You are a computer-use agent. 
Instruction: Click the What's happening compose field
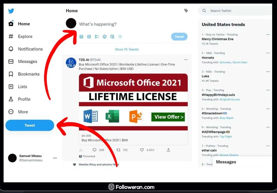[129, 24]
